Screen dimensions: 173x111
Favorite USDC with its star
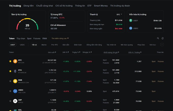point(10,91)
